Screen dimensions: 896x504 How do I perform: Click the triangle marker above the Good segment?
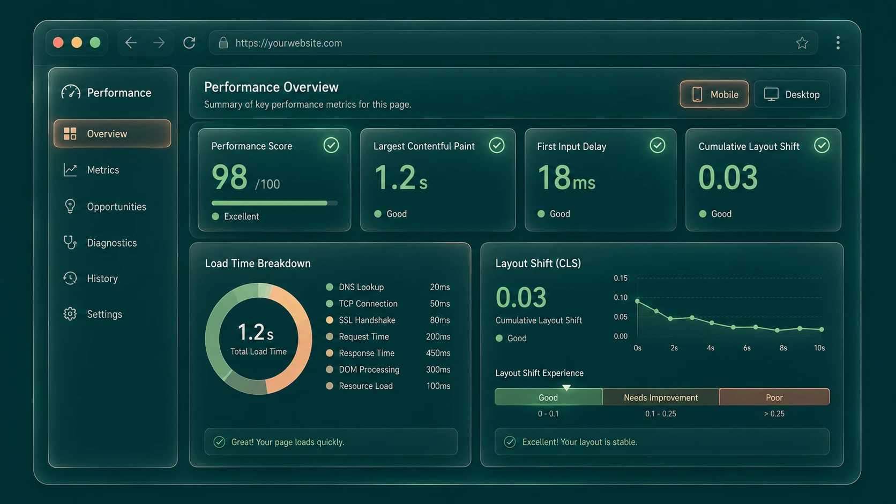pyautogui.click(x=566, y=387)
